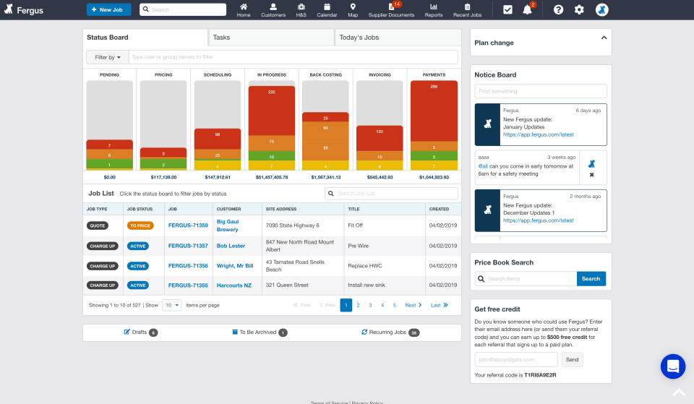Open To Be Archived list
This screenshot has height=404, width=694.
coord(260,332)
